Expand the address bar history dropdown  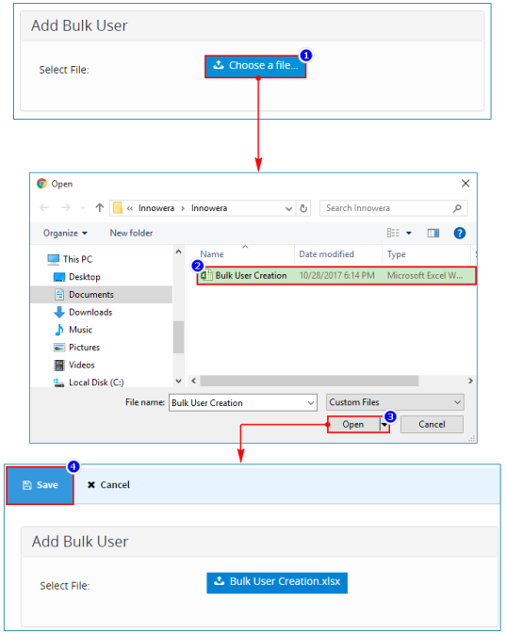click(288, 208)
